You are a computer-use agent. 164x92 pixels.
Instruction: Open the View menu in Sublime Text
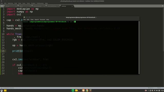[x=20, y=3]
